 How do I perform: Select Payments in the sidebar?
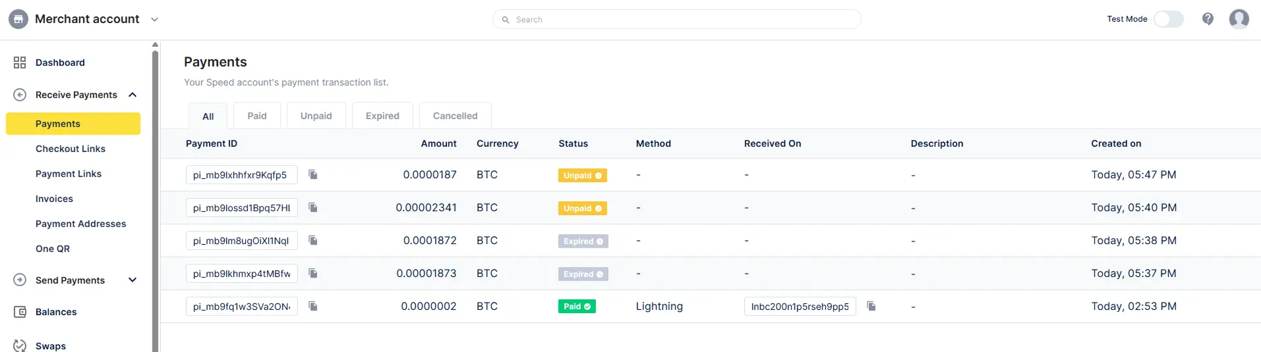click(73, 124)
